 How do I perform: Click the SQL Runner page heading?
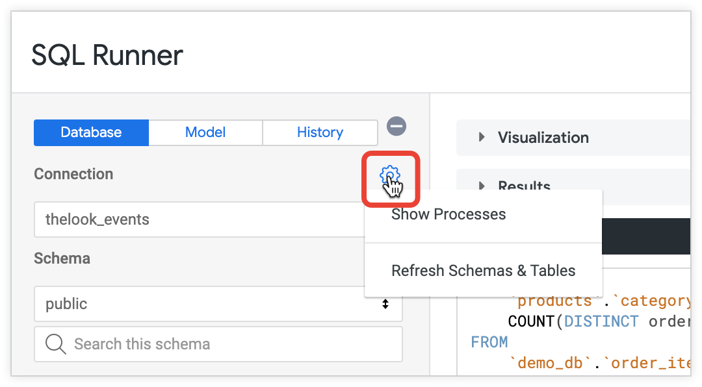[x=107, y=56]
